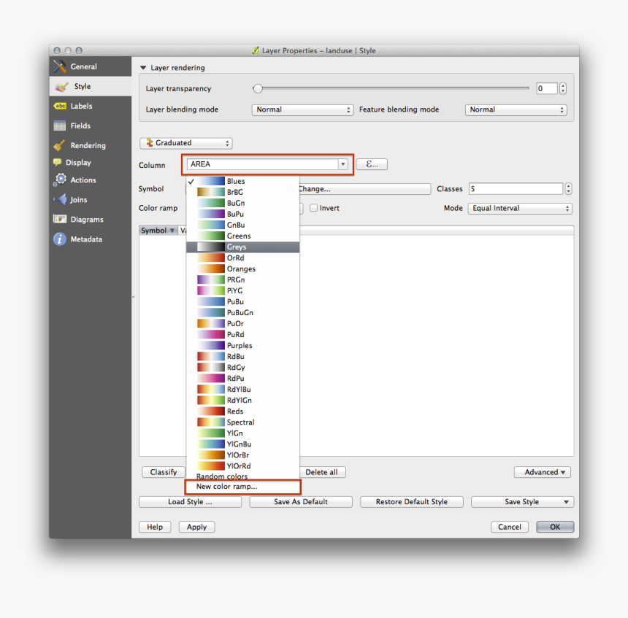Pick YlOrRd in the dropdown list

coord(242,466)
